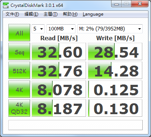Open the 主題(T) menu
The width and height of the screenshot is (151, 137).
tap(50, 14)
